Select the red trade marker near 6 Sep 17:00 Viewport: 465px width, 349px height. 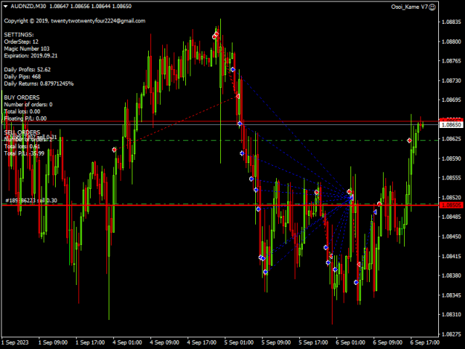pos(409,140)
